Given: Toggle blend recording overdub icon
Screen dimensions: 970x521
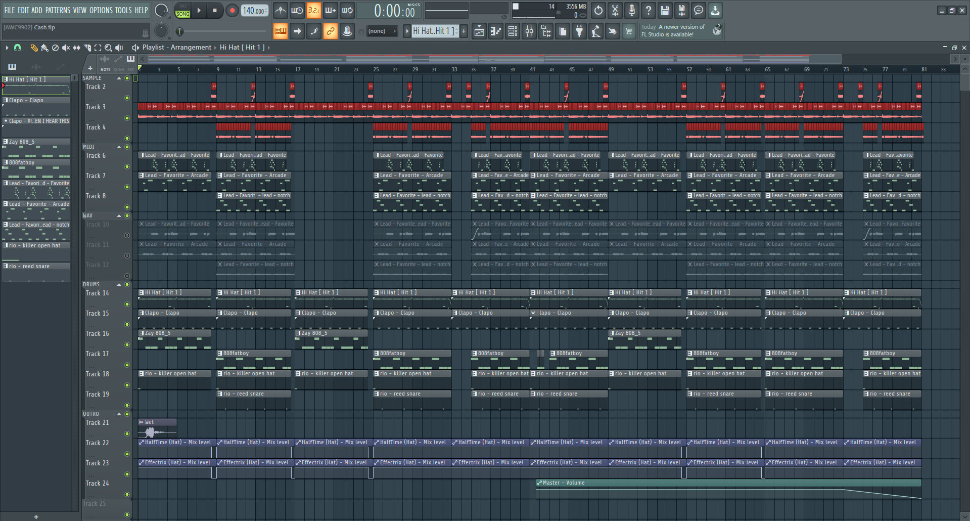Looking at the screenshot, I should [331, 10].
